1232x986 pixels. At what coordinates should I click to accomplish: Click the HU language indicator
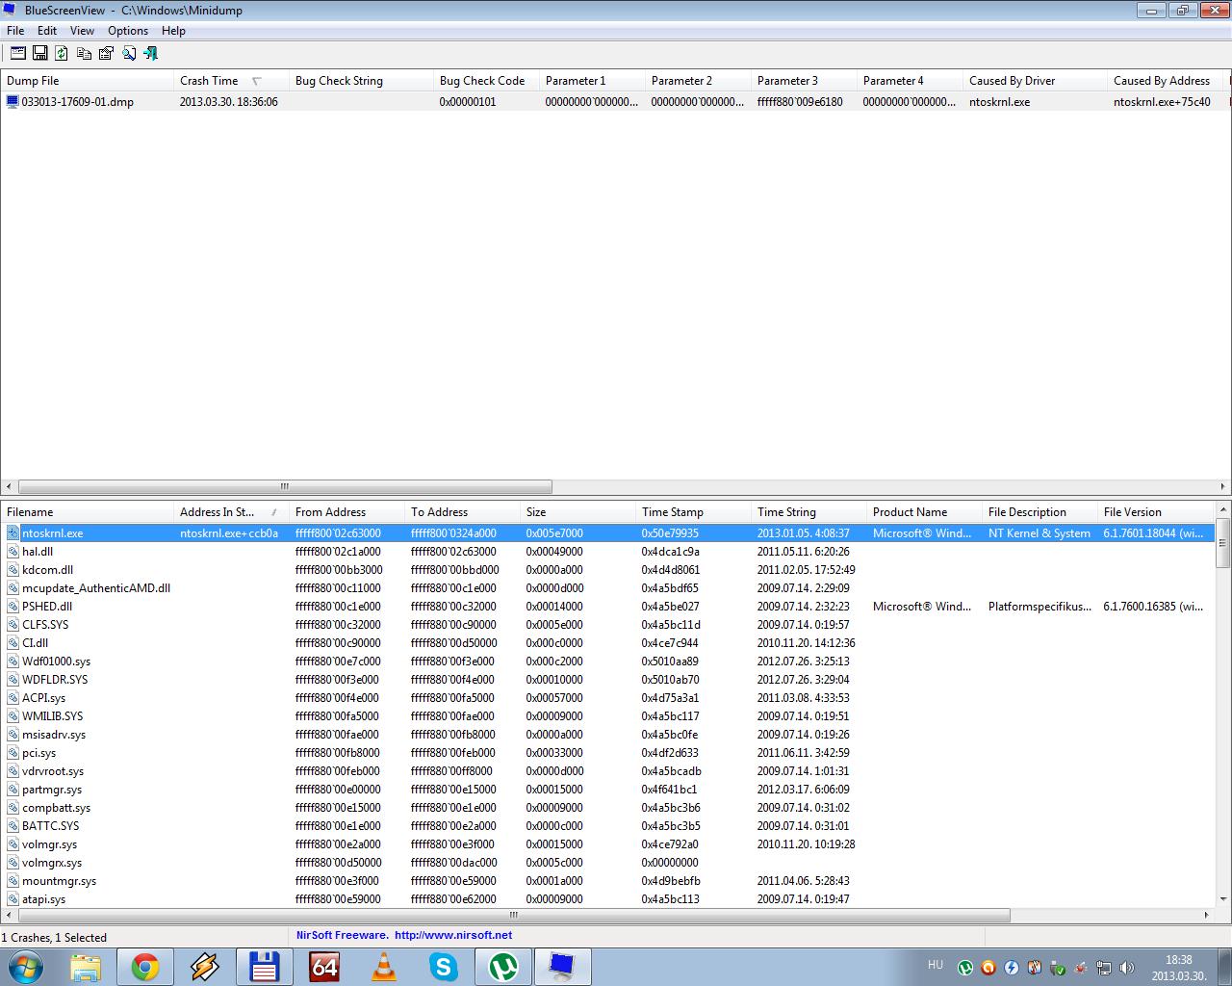936,965
